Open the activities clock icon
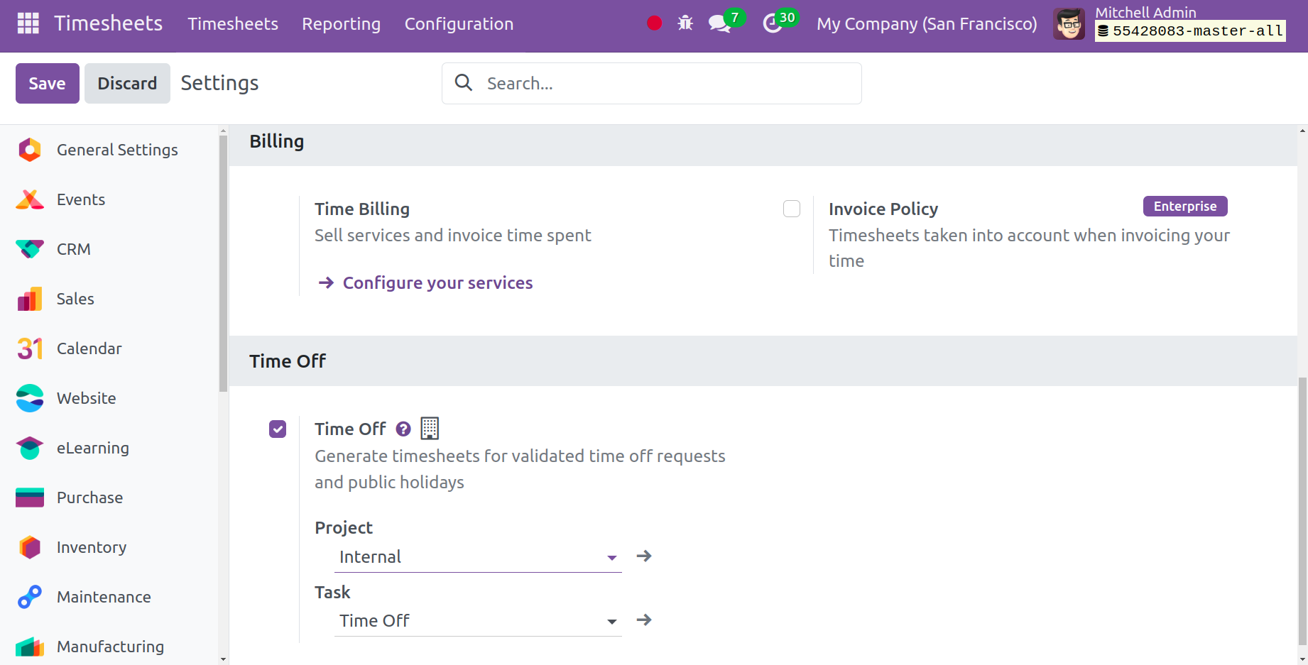 tap(772, 24)
